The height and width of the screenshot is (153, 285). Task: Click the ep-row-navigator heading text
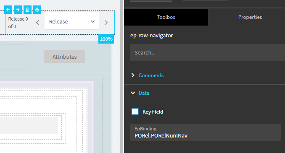(x=152, y=35)
